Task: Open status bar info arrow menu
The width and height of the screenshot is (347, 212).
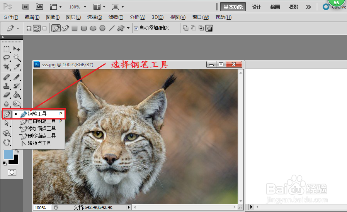Action: pos(129,207)
